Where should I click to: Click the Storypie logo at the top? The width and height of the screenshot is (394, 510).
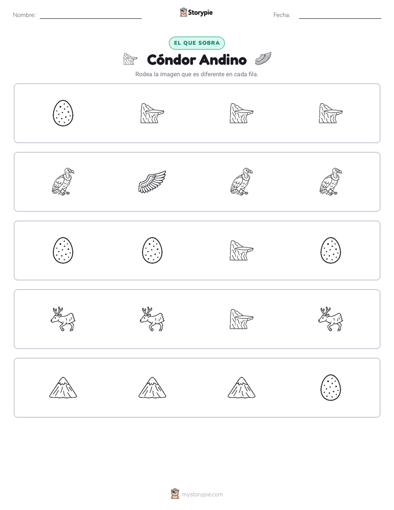click(196, 12)
